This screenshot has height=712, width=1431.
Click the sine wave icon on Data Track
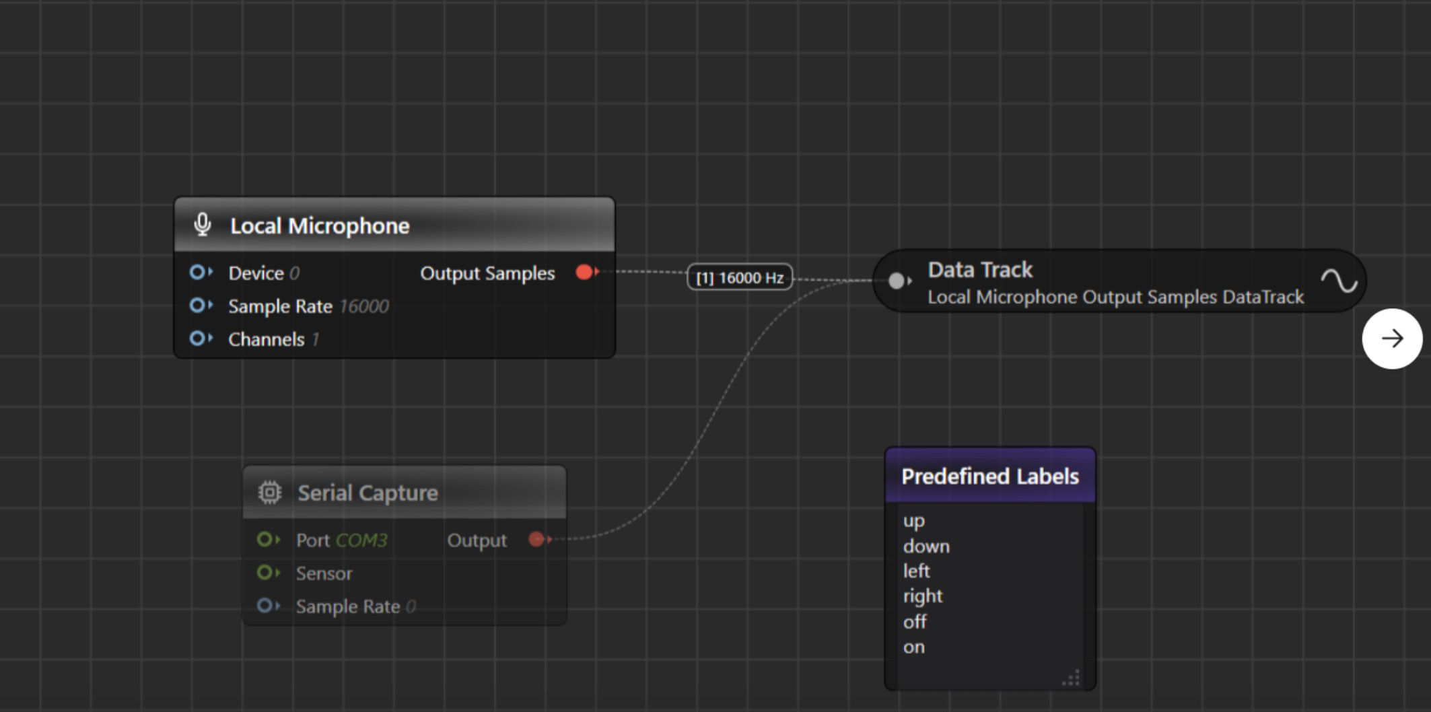click(x=1338, y=281)
